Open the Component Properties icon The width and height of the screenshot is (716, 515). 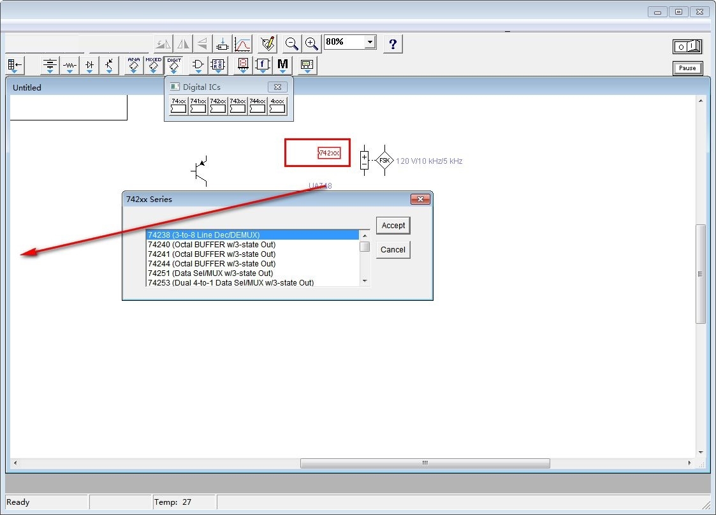pos(268,44)
